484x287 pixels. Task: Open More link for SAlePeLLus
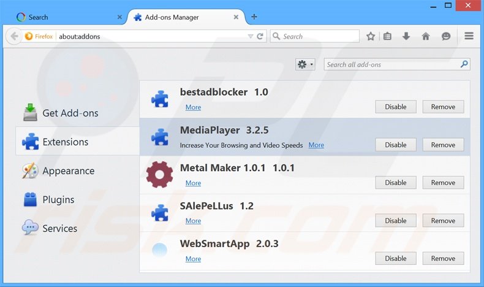[193, 221]
